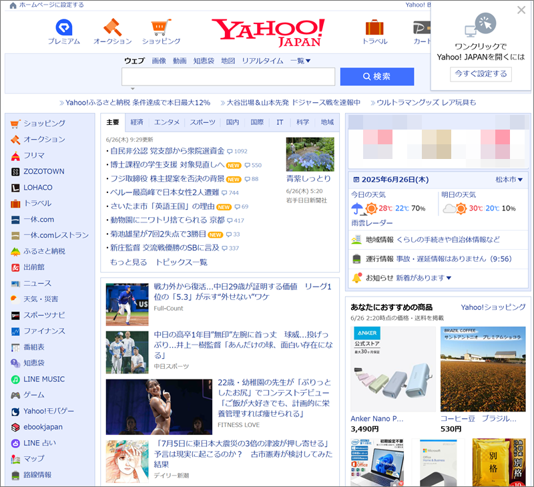Open the 雨雲レーダー link
The height and width of the screenshot is (487, 534).
372,223
